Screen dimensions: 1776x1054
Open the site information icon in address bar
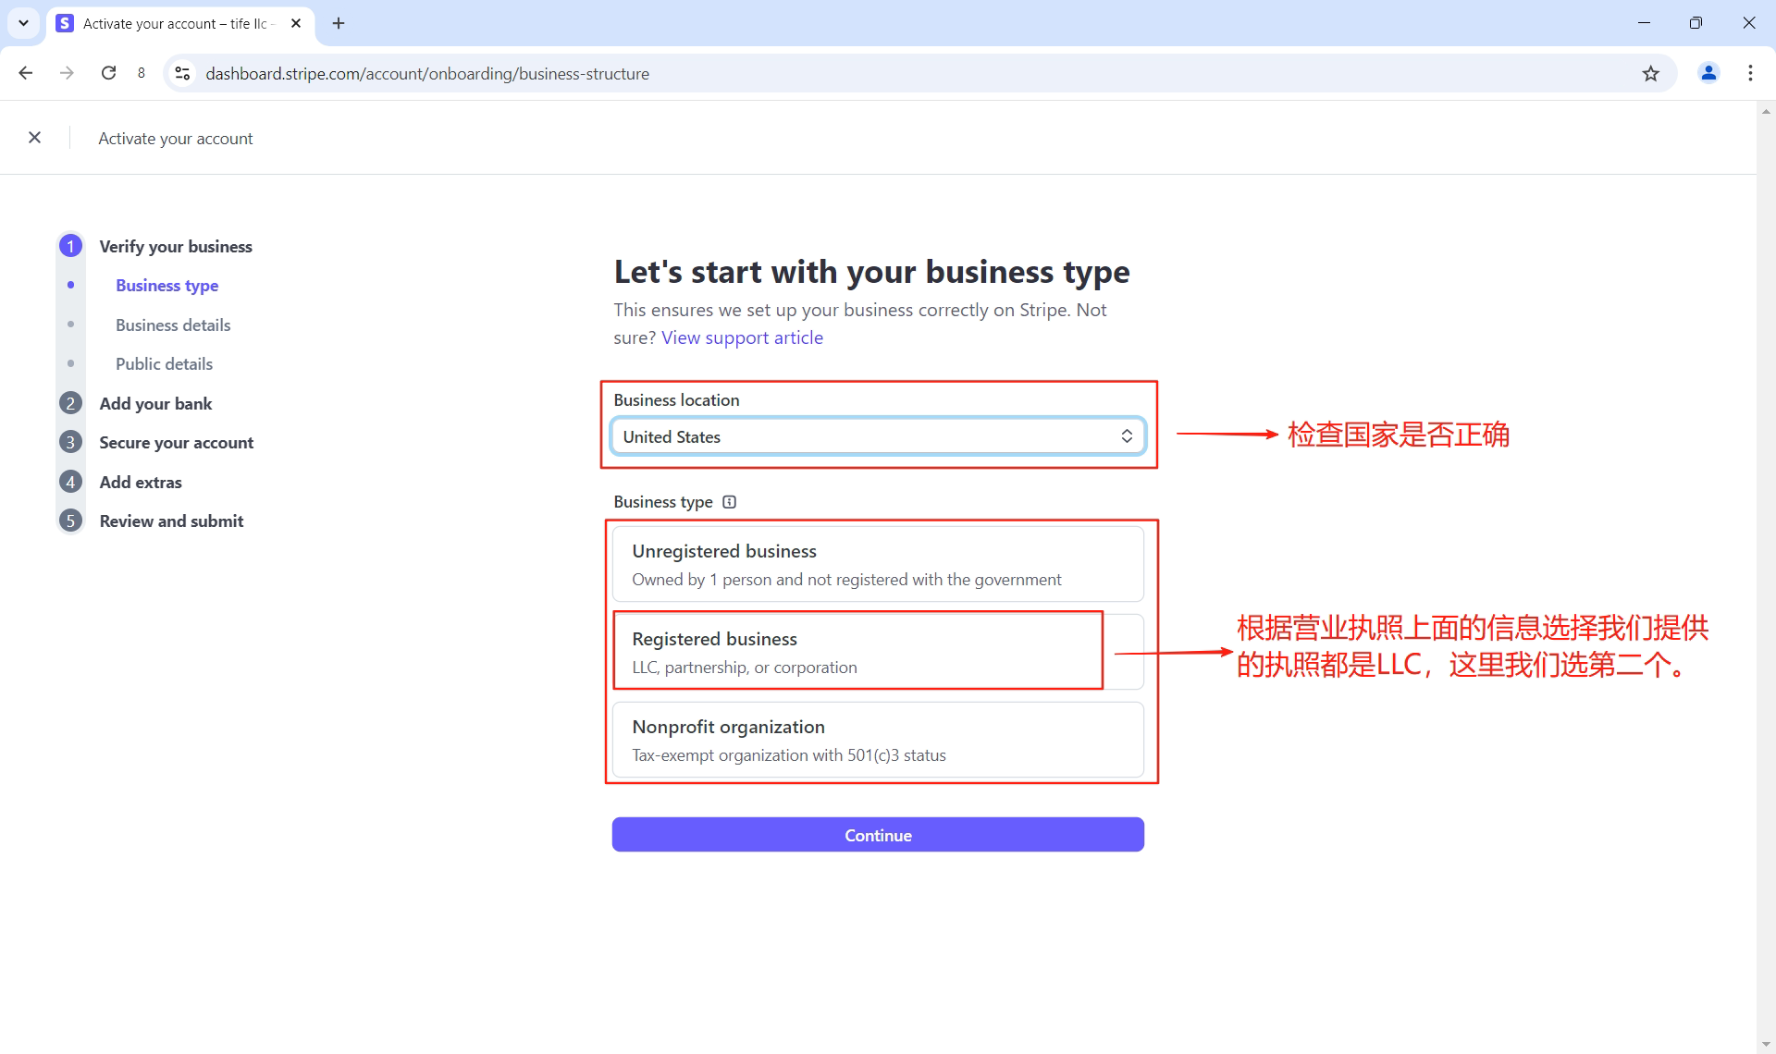pos(182,73)
